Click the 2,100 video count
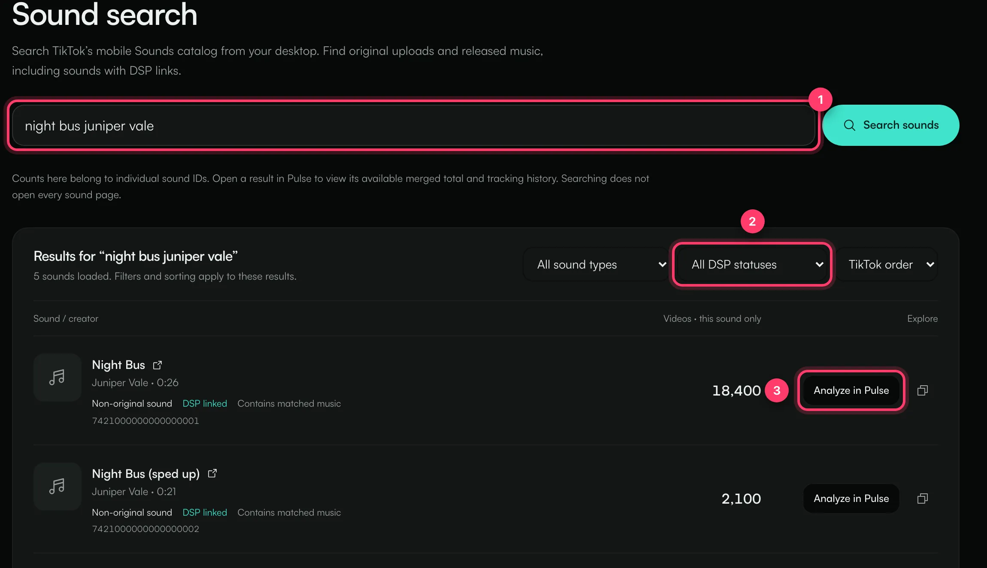The height and width of the screenshot is (568, 987). 741,499
